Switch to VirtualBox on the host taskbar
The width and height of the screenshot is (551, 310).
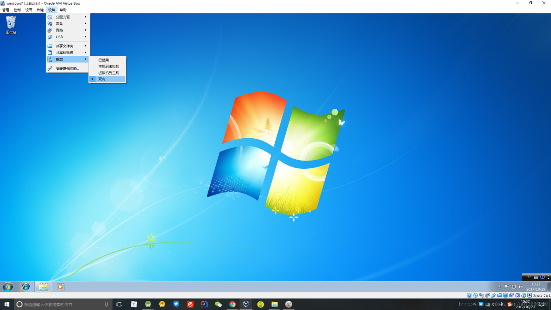(246, 304)
